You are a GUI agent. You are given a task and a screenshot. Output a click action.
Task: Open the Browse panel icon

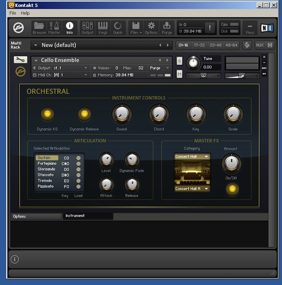39,27
